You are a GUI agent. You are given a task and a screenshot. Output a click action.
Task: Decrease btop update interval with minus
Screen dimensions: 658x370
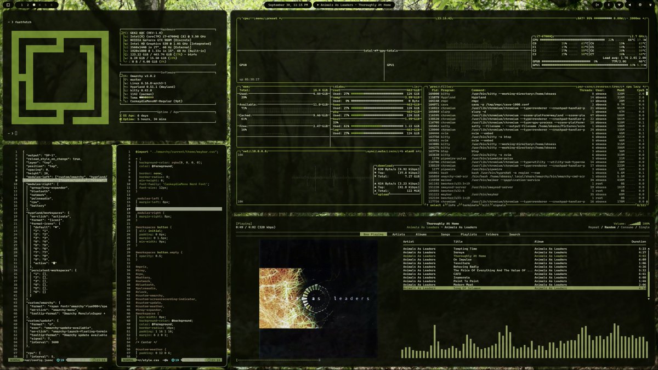[x=627, y=18]
